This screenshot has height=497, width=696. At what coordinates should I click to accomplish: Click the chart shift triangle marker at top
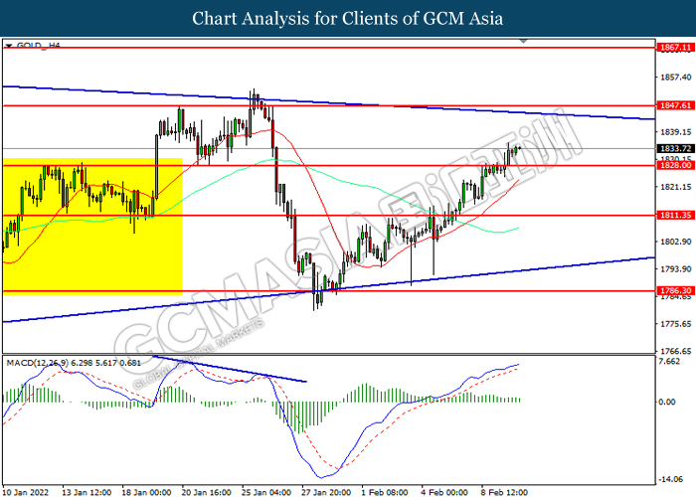[x=523, y=41]
